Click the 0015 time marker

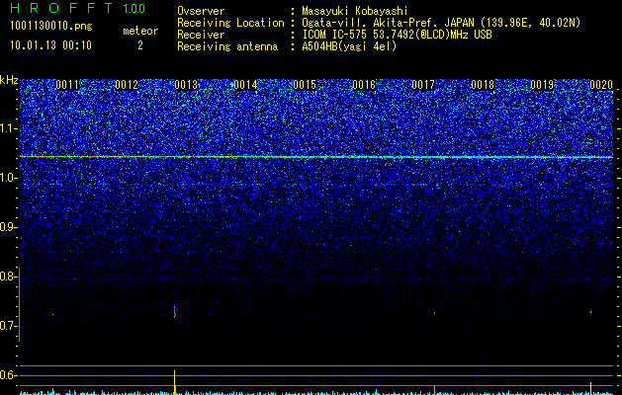pyautogui.click(x=305, y=85)
